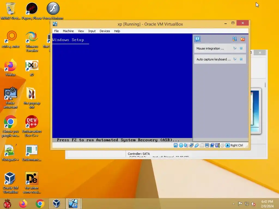Open the File menu in VirtualBox
Screen dimensions: 279x209
coord(56,31)
